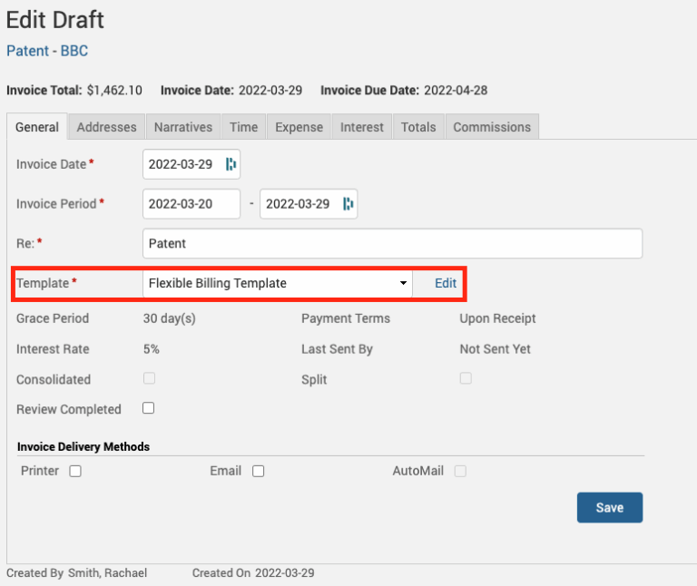Switch to the Addresses tab
Image resolution: width=697 pixels, height=586 pixels.
pos(106,127)
